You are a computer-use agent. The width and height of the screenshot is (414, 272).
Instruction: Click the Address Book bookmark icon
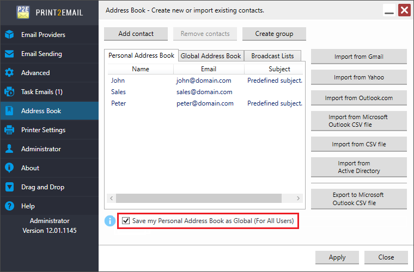point(9,110)
